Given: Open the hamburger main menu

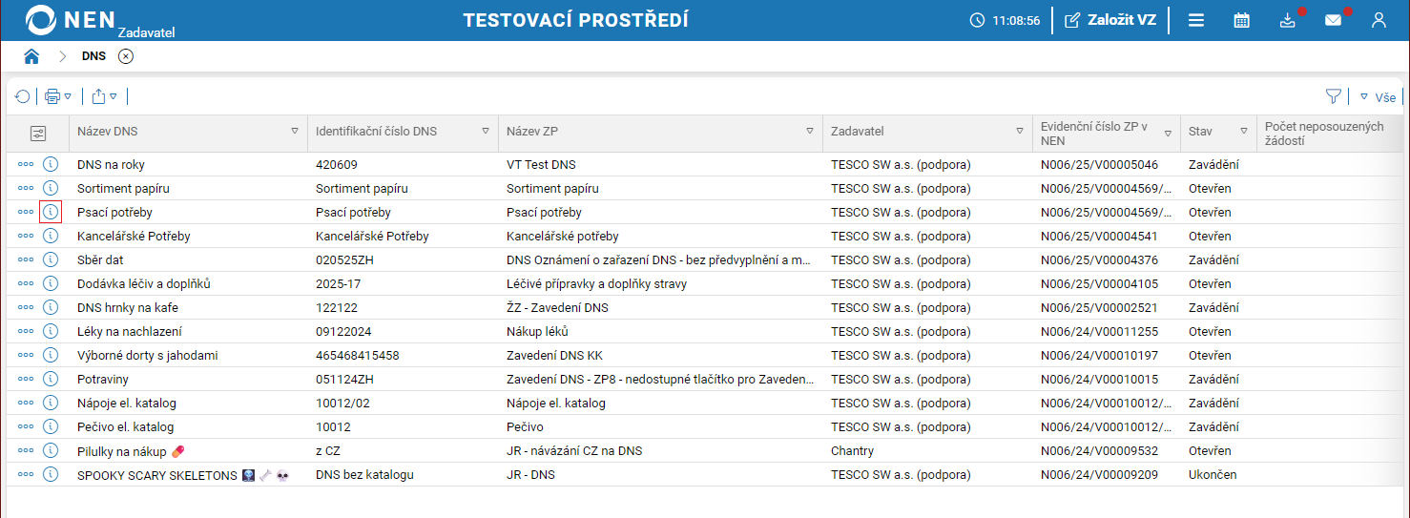Looking at the screenshot, I should [x=1196, y=20].
